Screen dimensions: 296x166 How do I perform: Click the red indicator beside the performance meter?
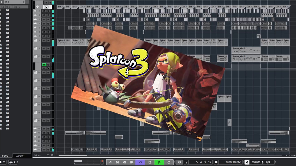(102, 161)
